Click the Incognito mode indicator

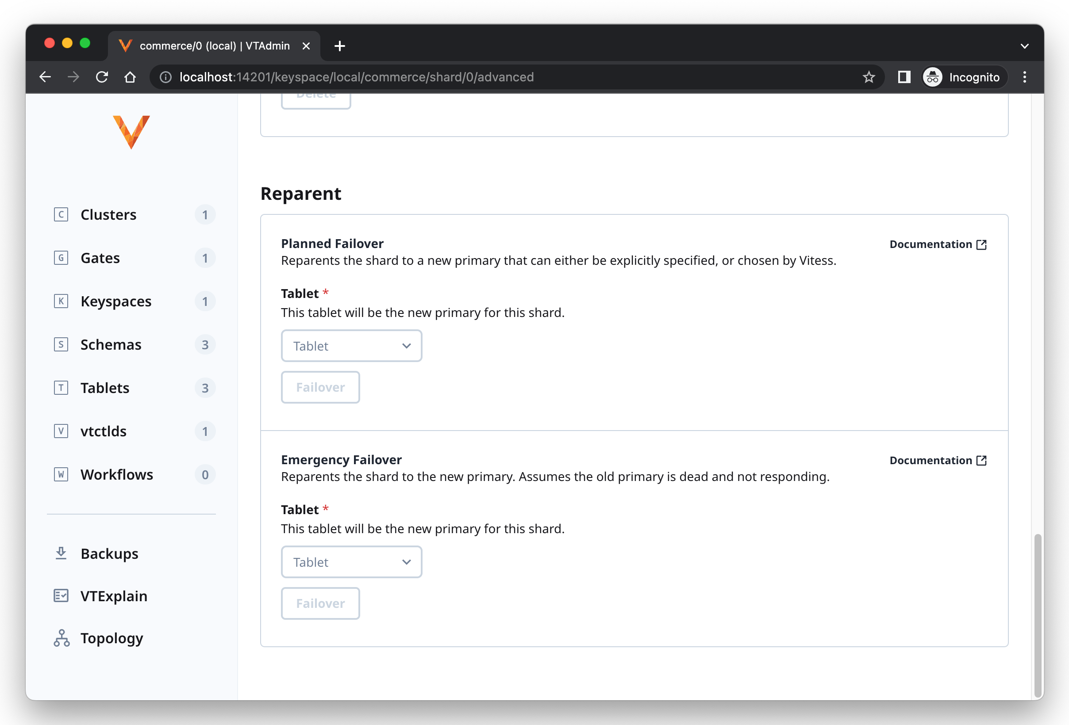pyautogui.click(x=965, y=77)
